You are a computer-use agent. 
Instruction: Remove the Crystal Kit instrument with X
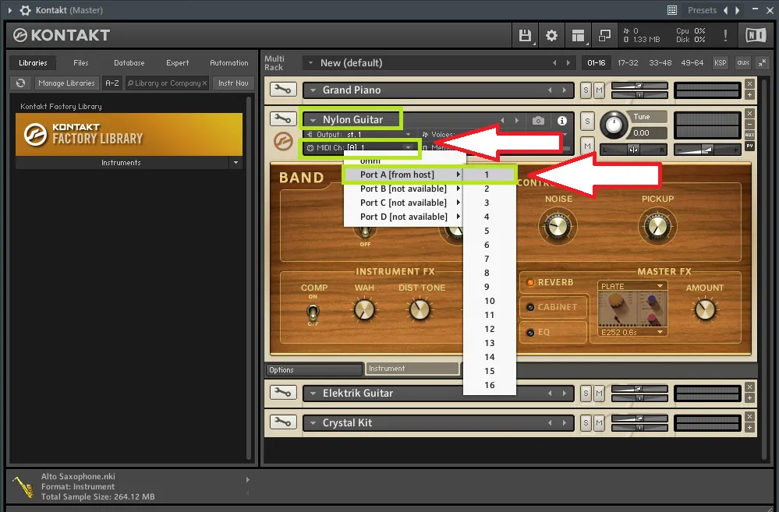point(749,417)
